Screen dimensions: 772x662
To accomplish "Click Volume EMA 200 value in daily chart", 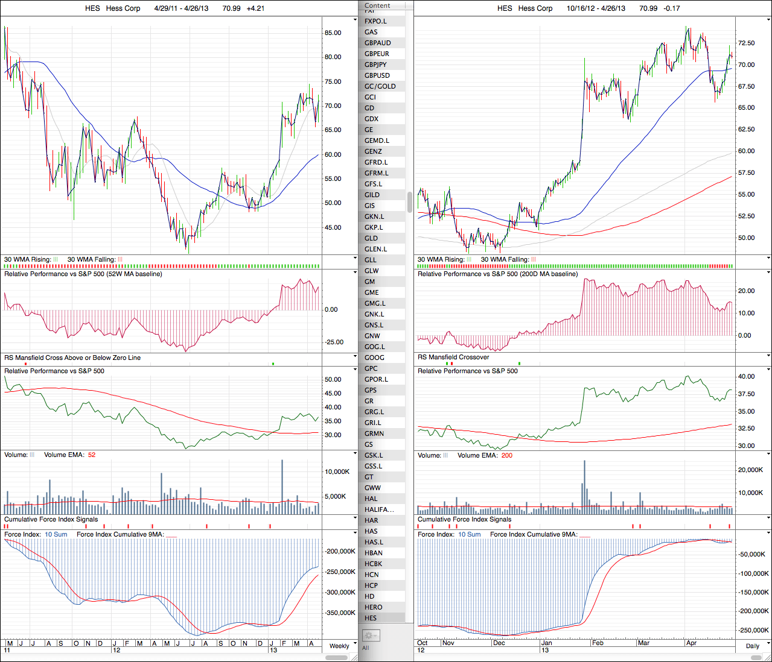I will coord(506,455).
